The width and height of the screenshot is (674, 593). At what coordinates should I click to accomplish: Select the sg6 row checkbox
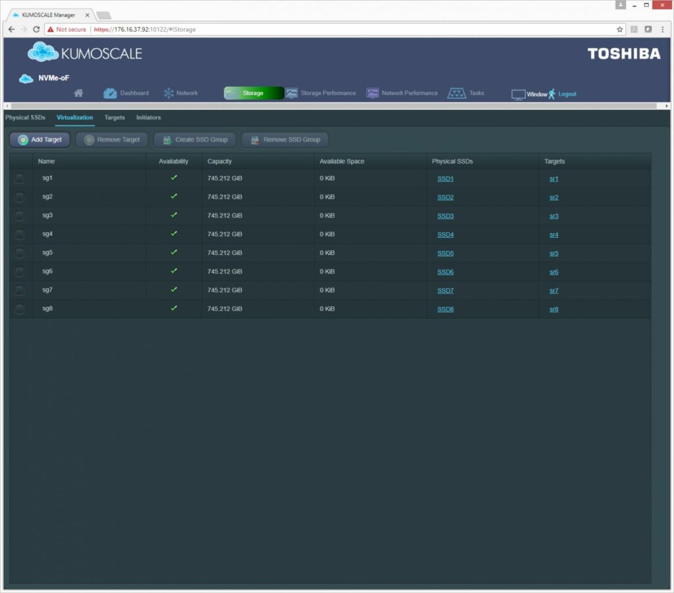[x=19, y=271]
